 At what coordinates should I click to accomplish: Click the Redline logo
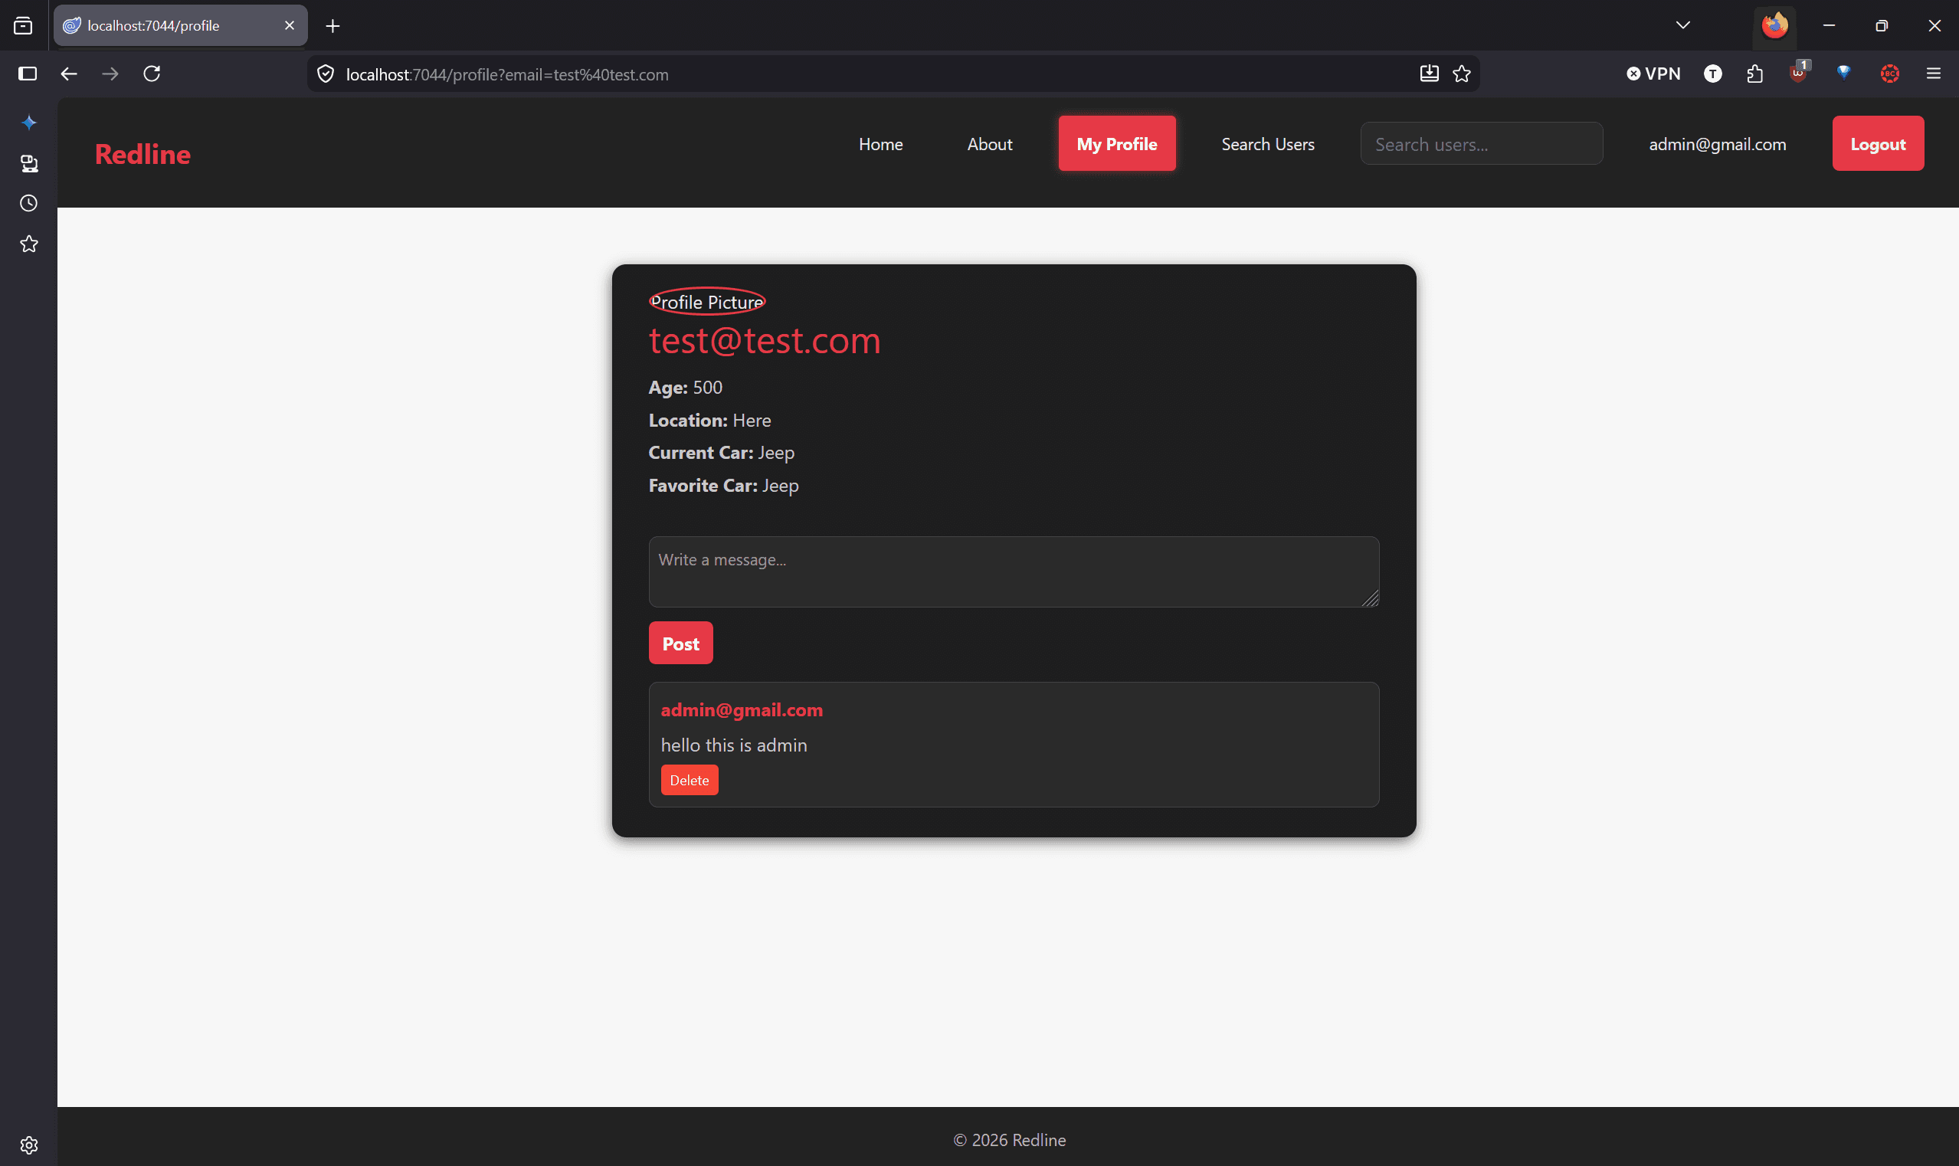[x=143, y=154]
